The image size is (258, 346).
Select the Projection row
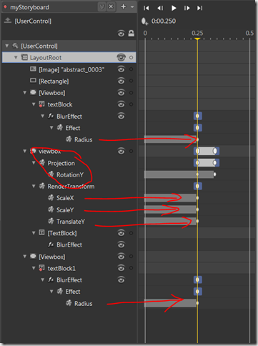[69, 163]
